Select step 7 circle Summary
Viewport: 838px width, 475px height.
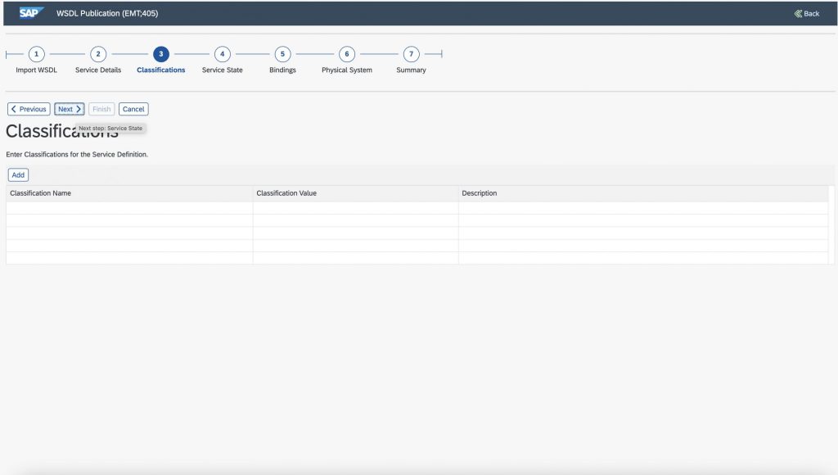point(411,54)
